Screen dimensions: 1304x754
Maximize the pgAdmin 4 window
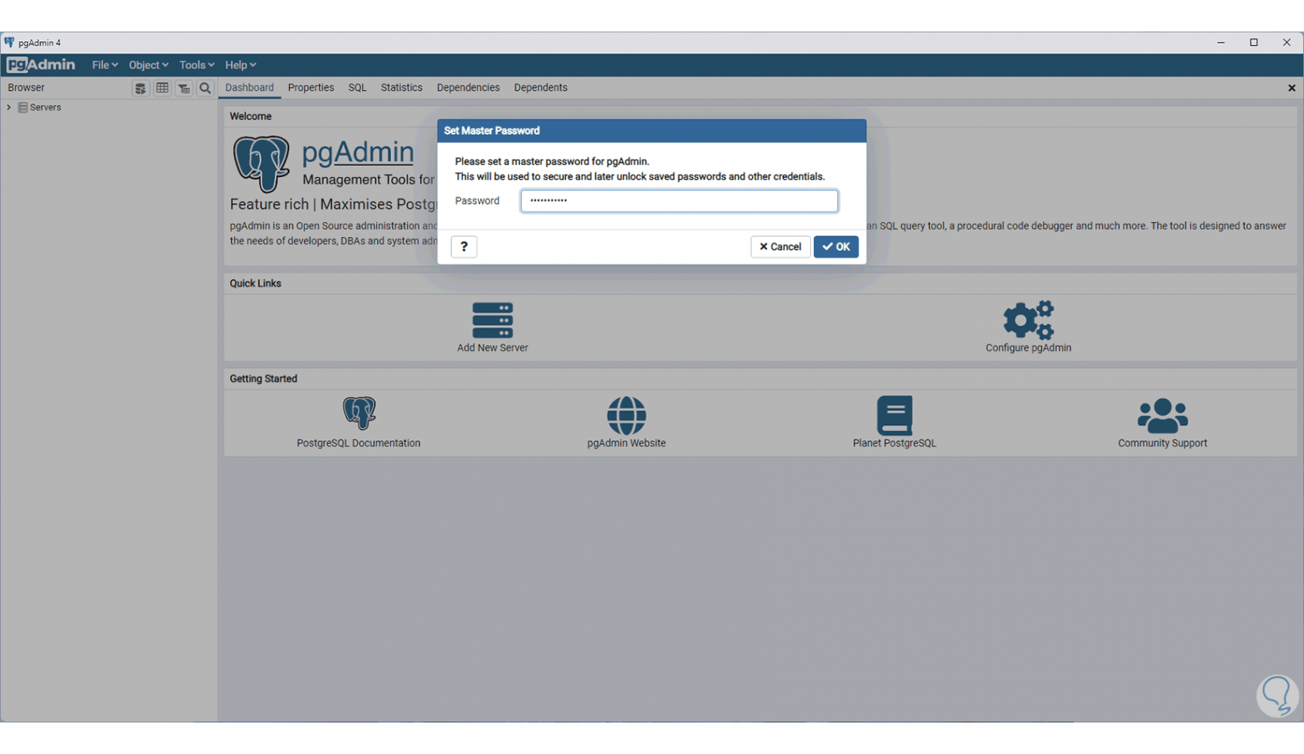click(1253, 43)
